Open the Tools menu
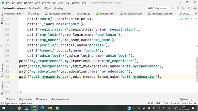 tap(61, 3)
